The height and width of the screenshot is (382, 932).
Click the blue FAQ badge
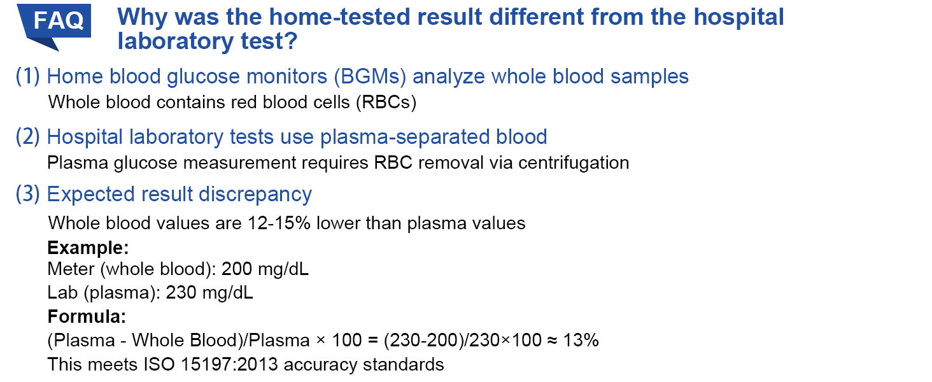(58, 21)
